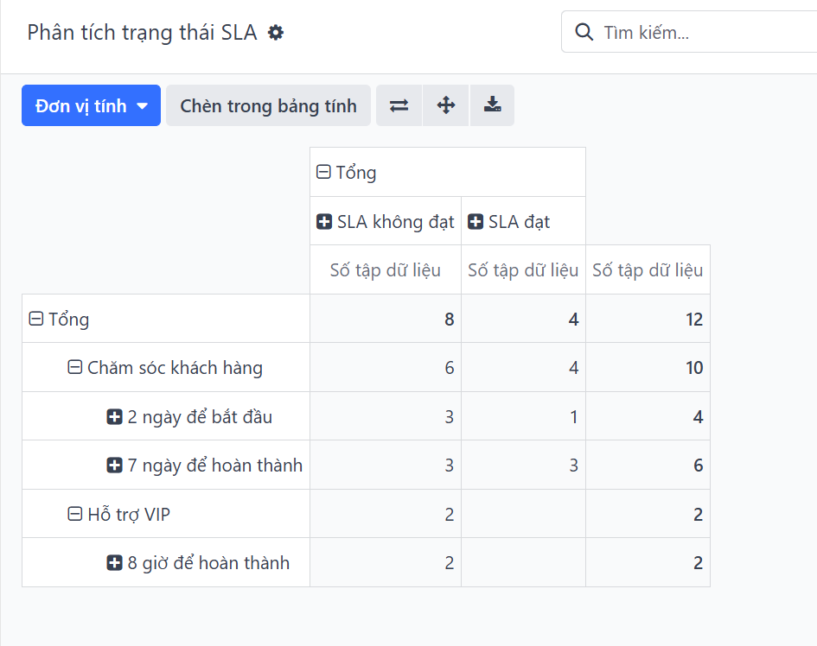Click the search magnifier icon

[x=584, y=32]
